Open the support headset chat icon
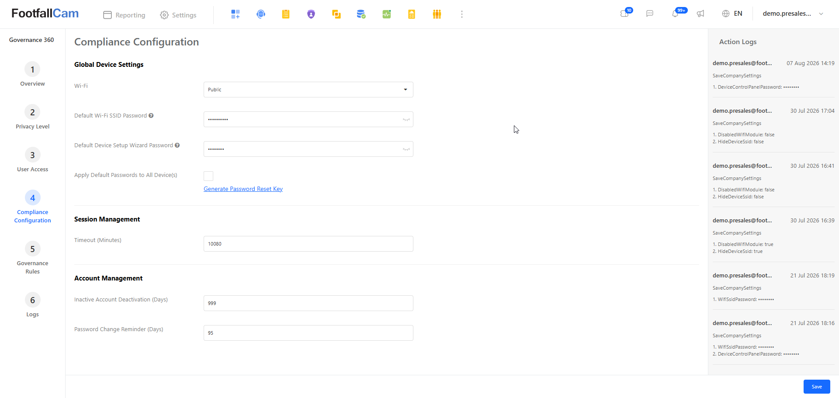Image resolution: width=839 pixels, height=398 pixels. coord(261,14)
